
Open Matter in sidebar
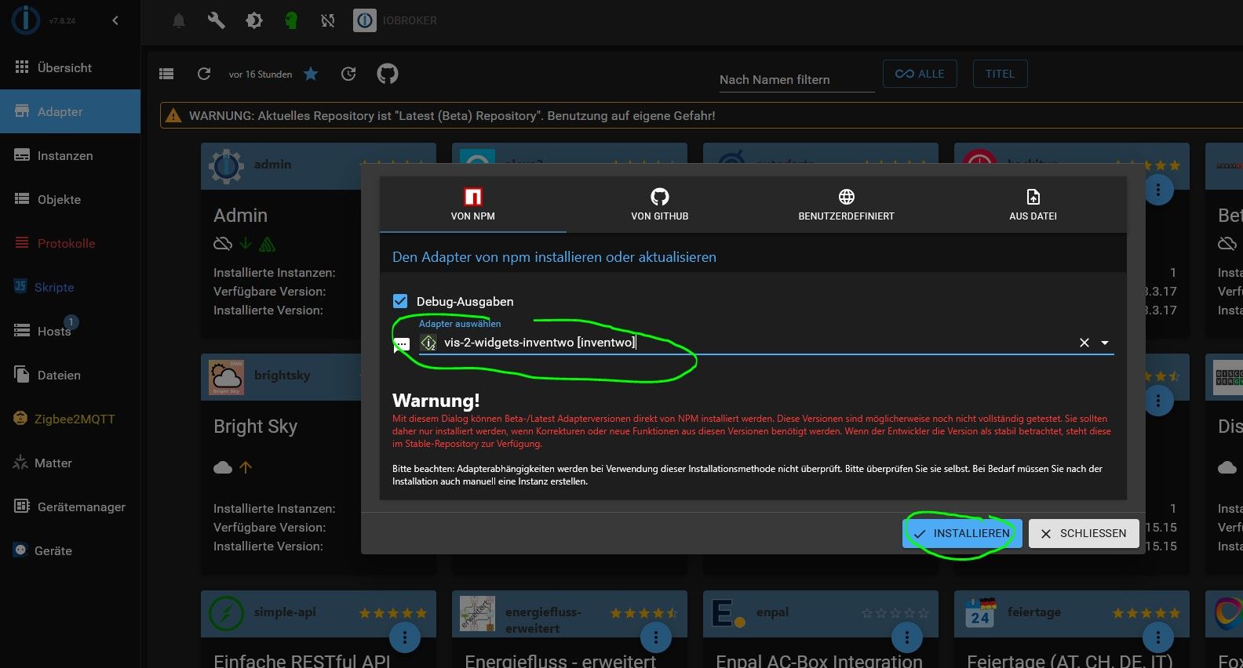70,463
